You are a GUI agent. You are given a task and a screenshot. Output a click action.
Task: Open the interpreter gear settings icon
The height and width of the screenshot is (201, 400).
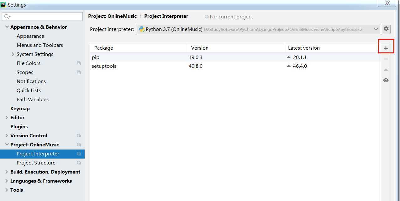click(x=386, y=29)
